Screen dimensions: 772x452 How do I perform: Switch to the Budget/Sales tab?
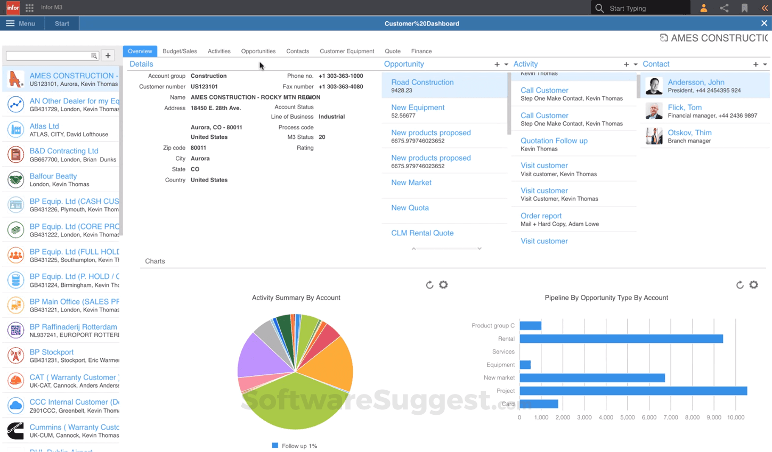(x=180, y=51)
